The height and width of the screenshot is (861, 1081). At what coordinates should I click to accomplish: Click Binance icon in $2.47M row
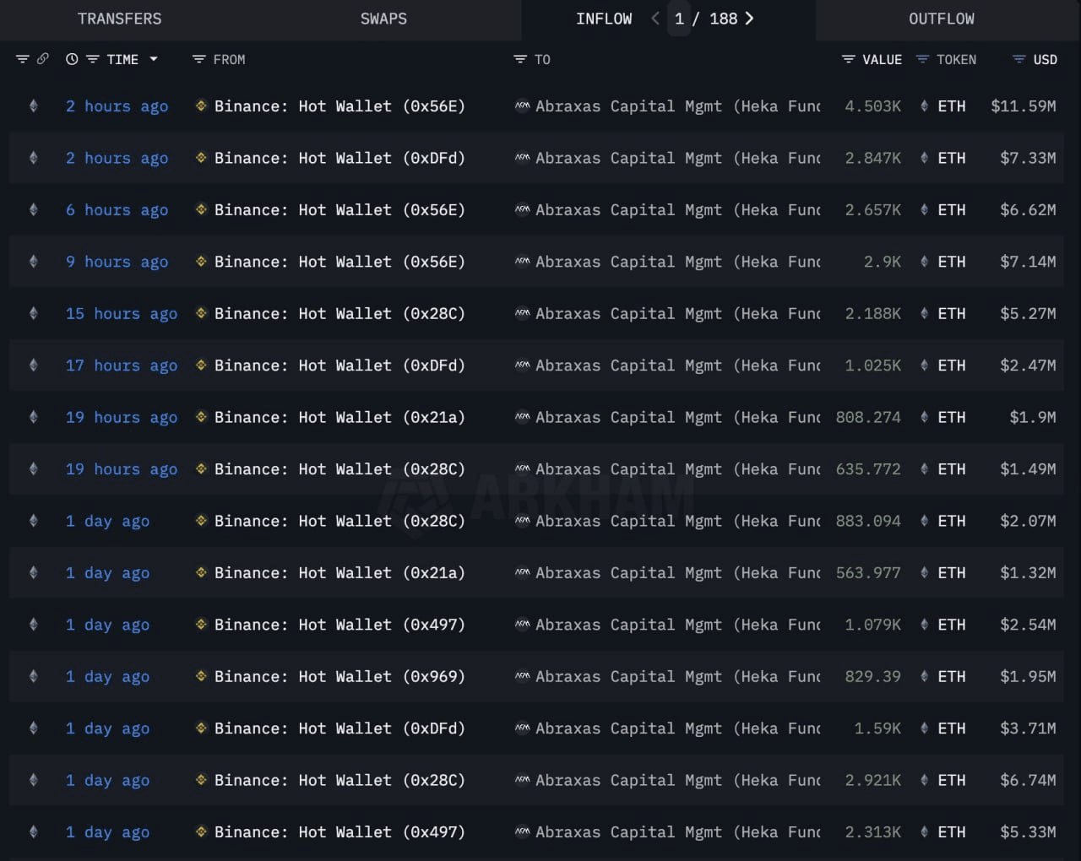point(201,365)
